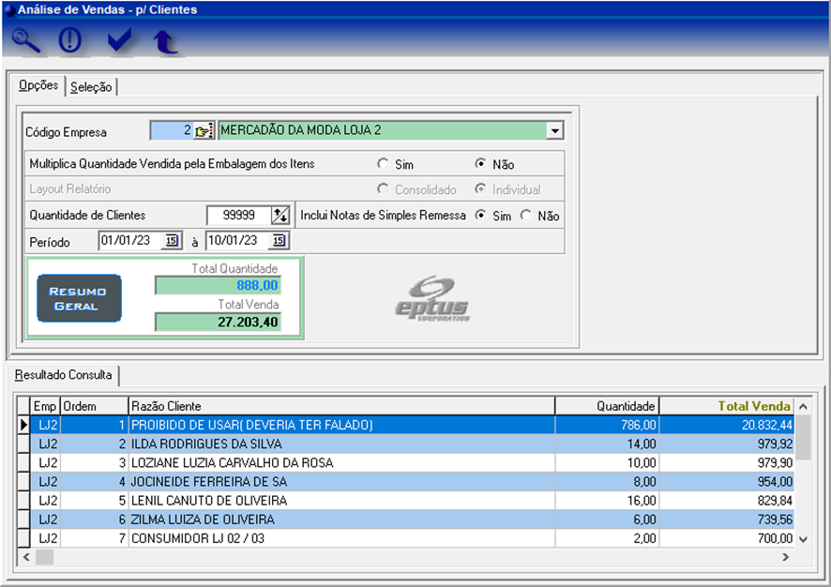Click the return arrow exit icon

tap(166, 41)
